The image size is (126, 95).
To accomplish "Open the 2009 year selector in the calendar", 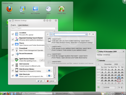I will tap(116, 64).
